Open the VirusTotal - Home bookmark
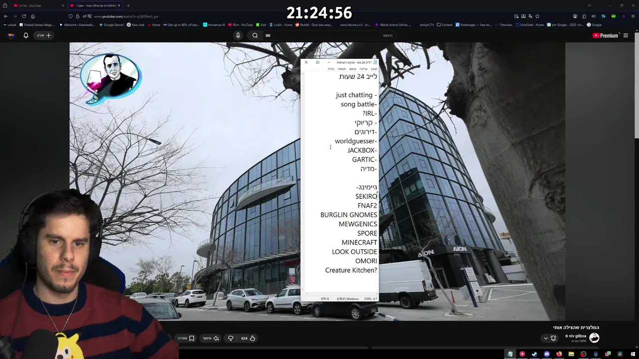The height and width of the screenshot is (359, 639). pyautogui.click(x=530, y=24)
